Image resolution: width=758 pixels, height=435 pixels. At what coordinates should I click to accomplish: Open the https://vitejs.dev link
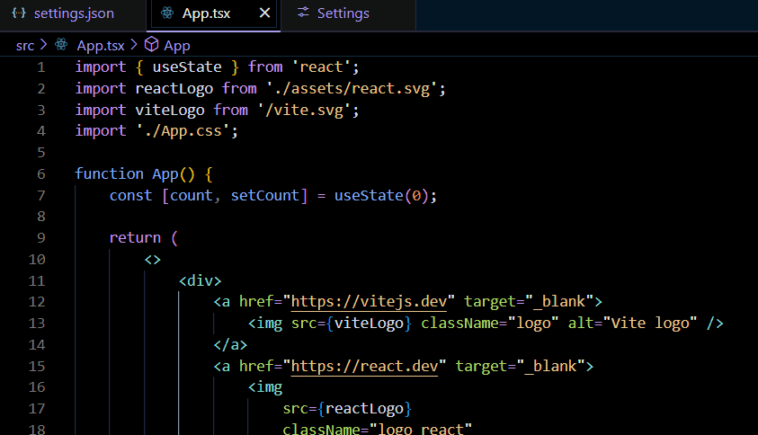(x=369, y=302)
